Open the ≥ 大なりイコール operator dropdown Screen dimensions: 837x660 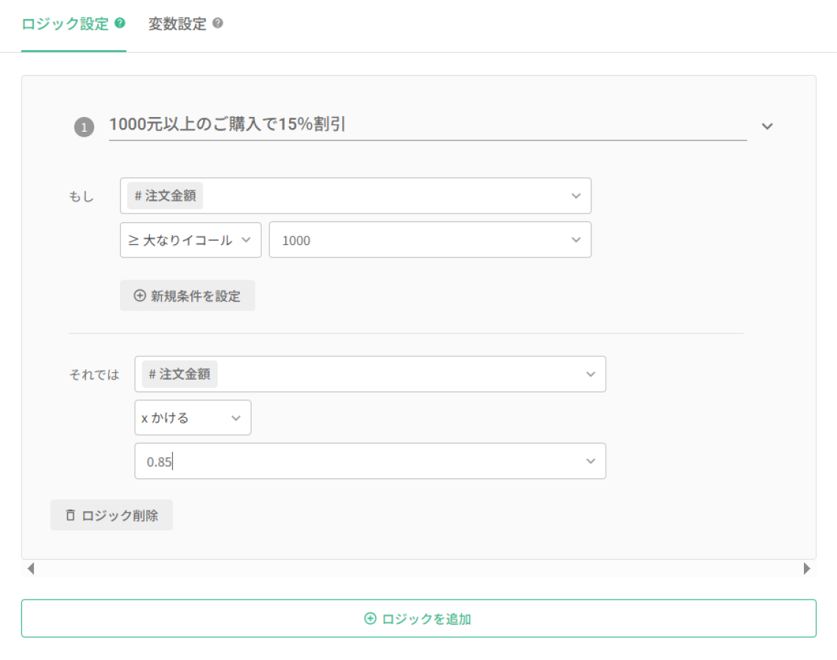point(190,241)
